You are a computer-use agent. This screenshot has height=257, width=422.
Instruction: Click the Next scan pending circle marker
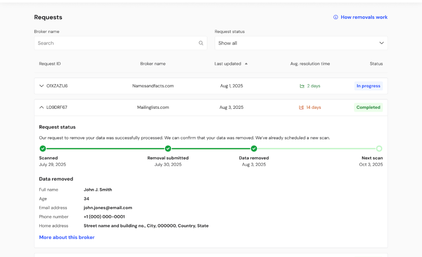[x=379, y=149]
